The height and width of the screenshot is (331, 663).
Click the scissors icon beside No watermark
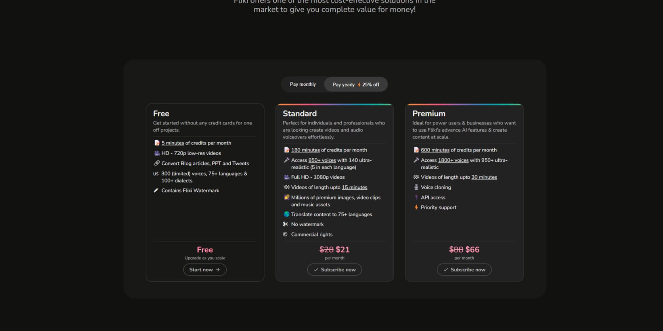pos(286,224)
